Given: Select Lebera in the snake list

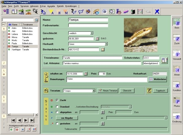Looking at the screenshot, I should 15,34.
